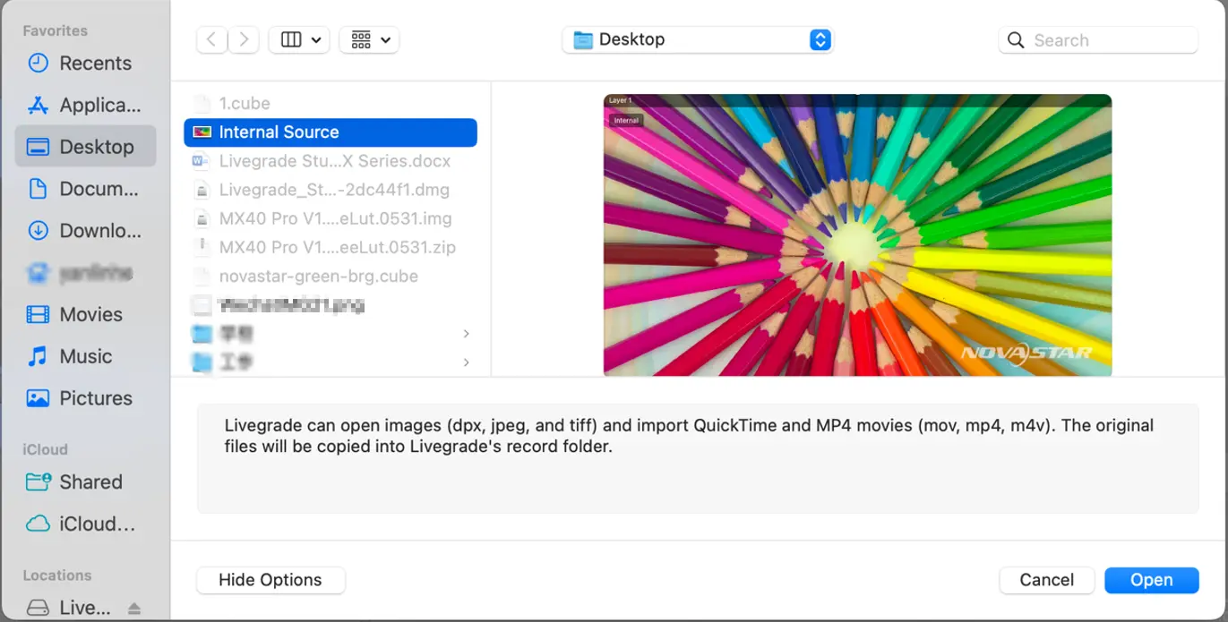Click the blue Open button
The height and width of the screenshot is (622, 1228).
[1151, 580]
